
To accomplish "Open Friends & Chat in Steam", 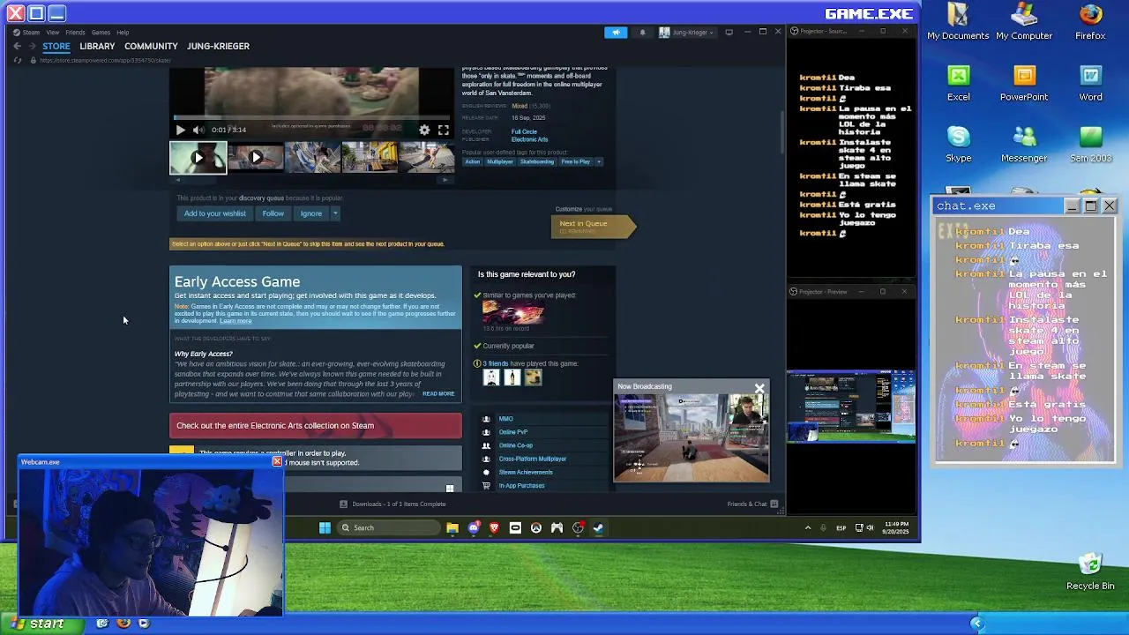I will [752, 504].
